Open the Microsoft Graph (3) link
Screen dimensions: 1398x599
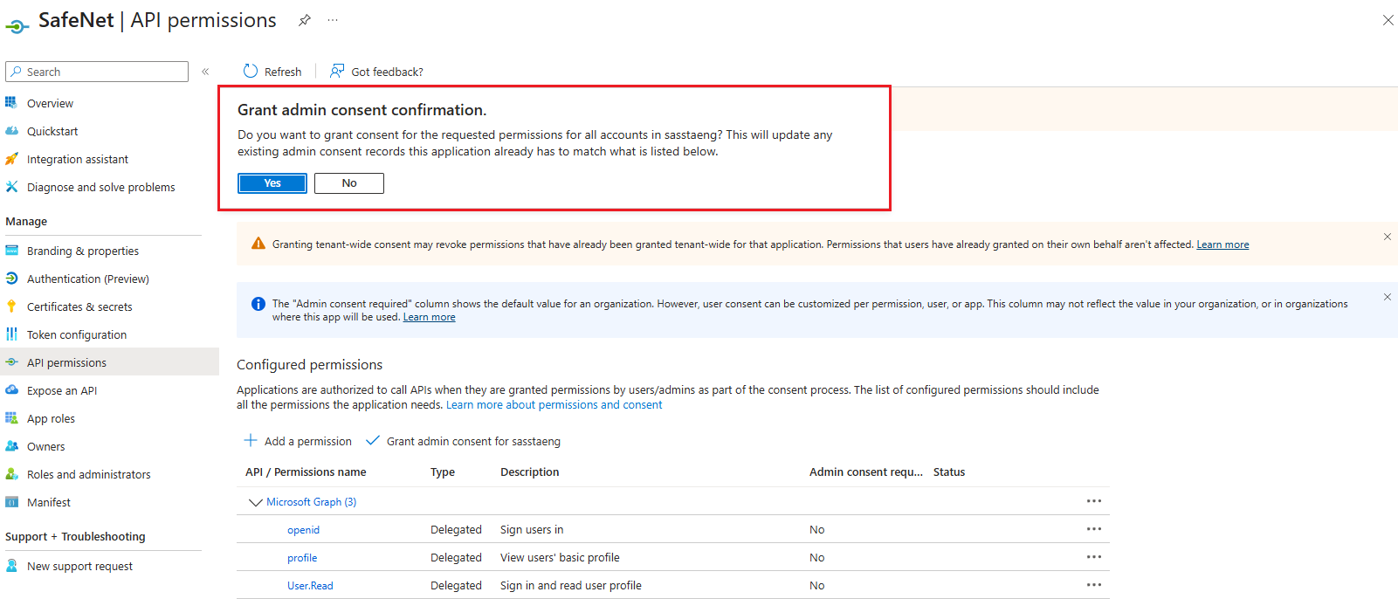311,502
